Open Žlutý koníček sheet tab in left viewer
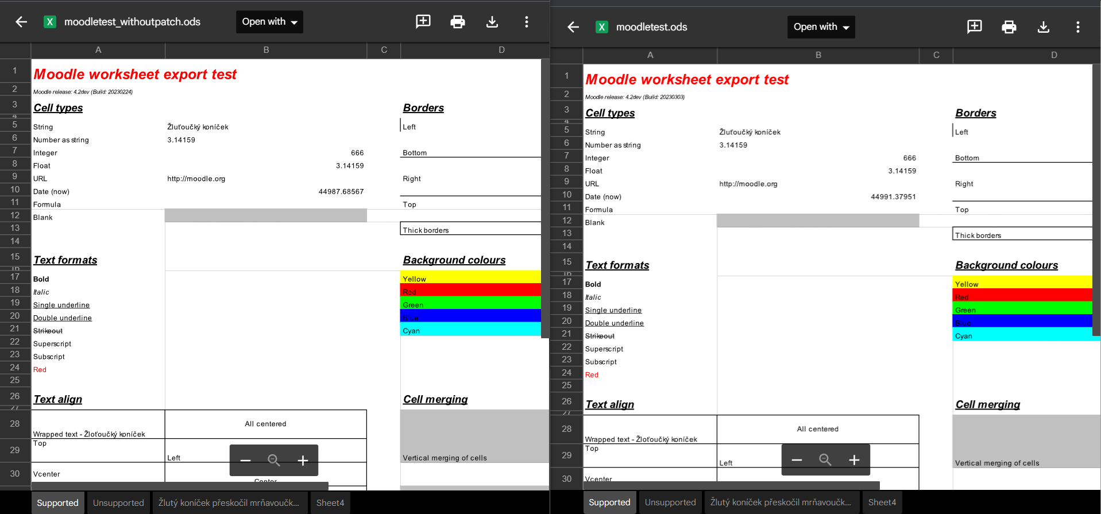Viewport: 1101px width, 514px height. (229, 503)
